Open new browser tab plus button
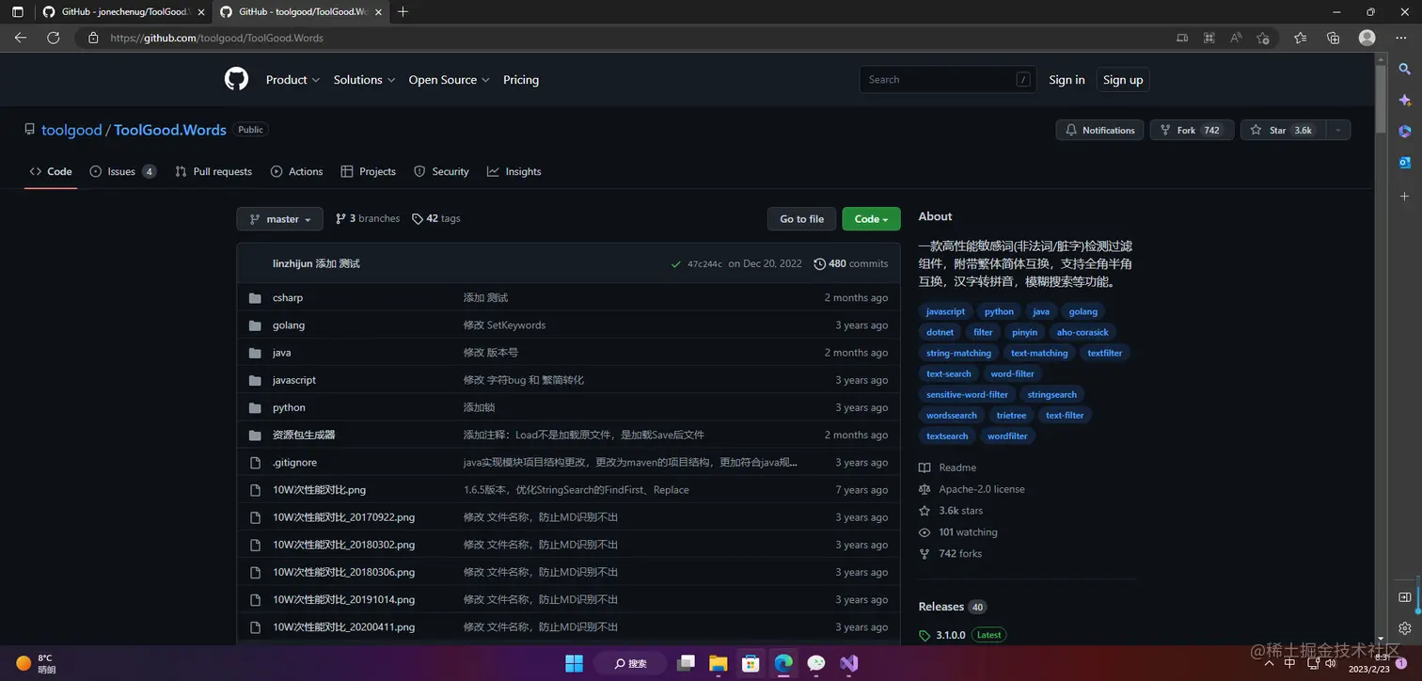 click(x=403, y=11)
